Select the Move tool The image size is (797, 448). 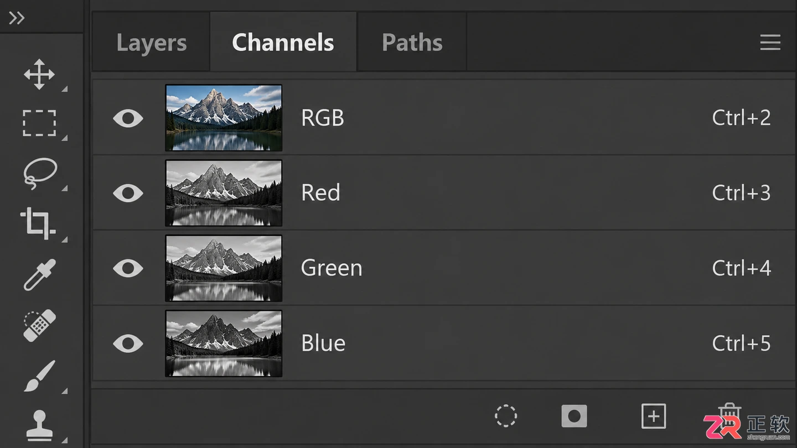coord(39,74)
